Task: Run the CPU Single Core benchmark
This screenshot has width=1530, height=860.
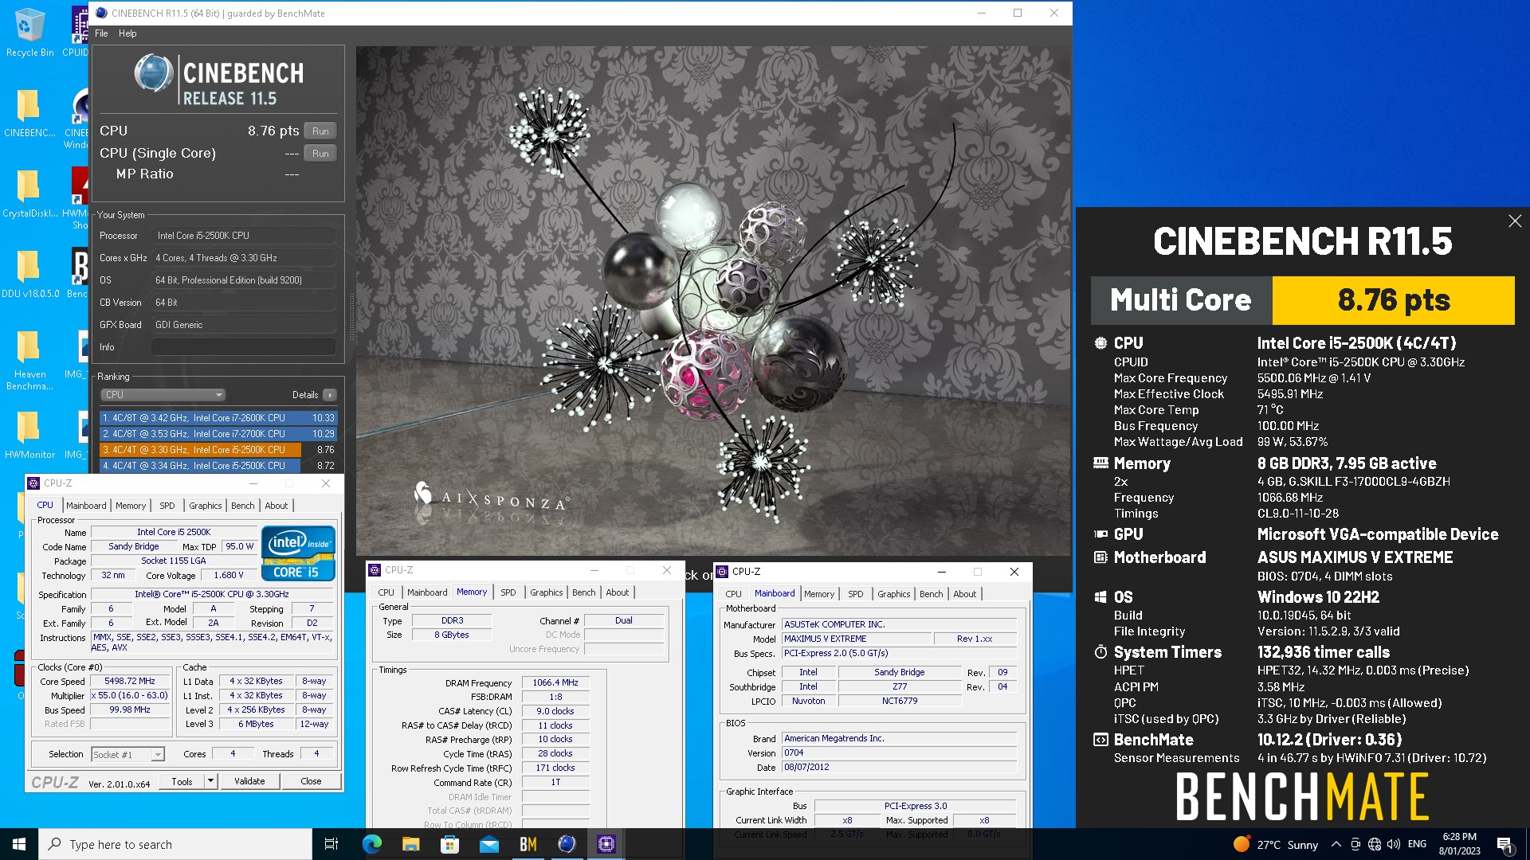Action: 320,154
